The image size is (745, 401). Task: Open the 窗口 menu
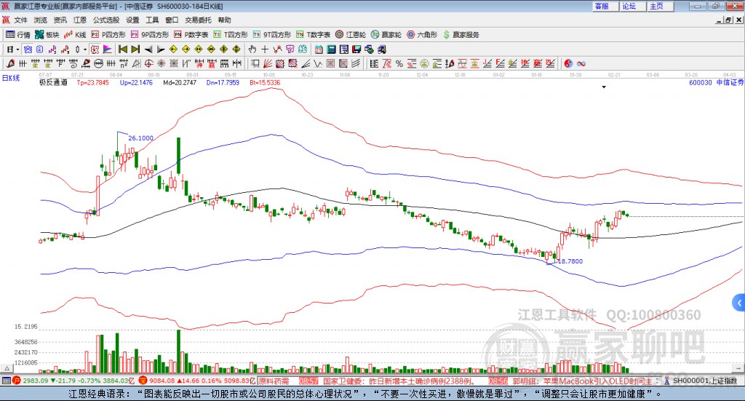click(172, 20)
